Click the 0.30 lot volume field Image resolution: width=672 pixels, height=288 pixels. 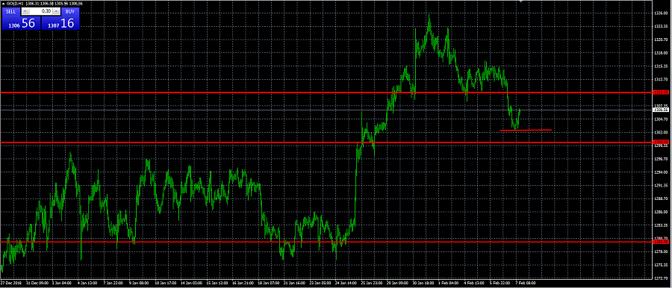tap(40, 11)
